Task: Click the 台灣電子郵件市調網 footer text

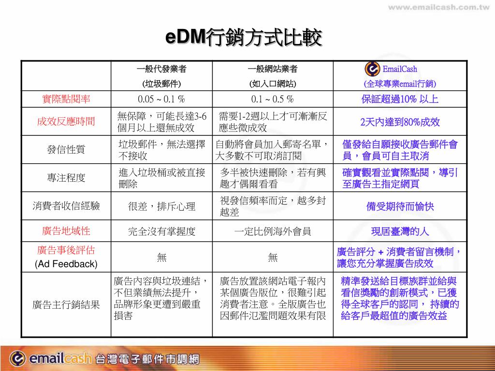Action: (147, 359)
